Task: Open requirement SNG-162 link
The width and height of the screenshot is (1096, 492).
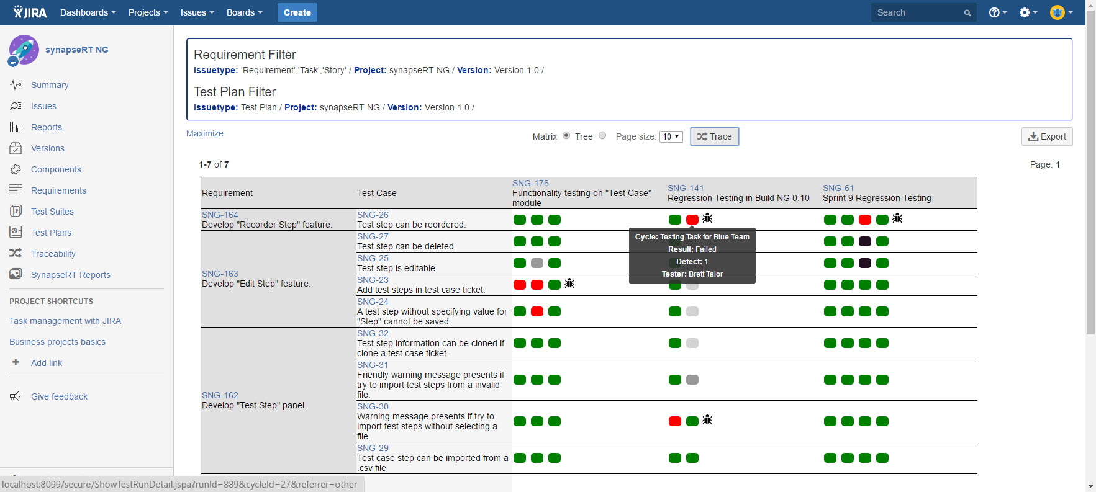Action: point(220,395)
